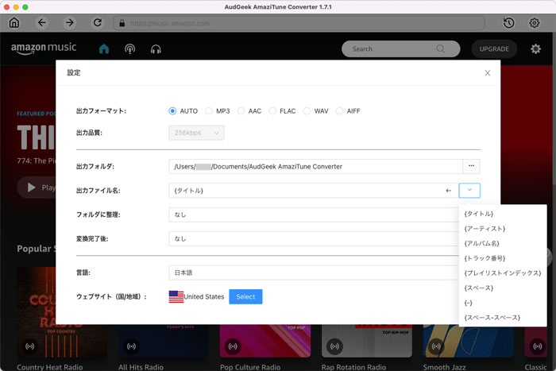
Task: Play Smooth Jazz station icon
Action: click(436, 346)
